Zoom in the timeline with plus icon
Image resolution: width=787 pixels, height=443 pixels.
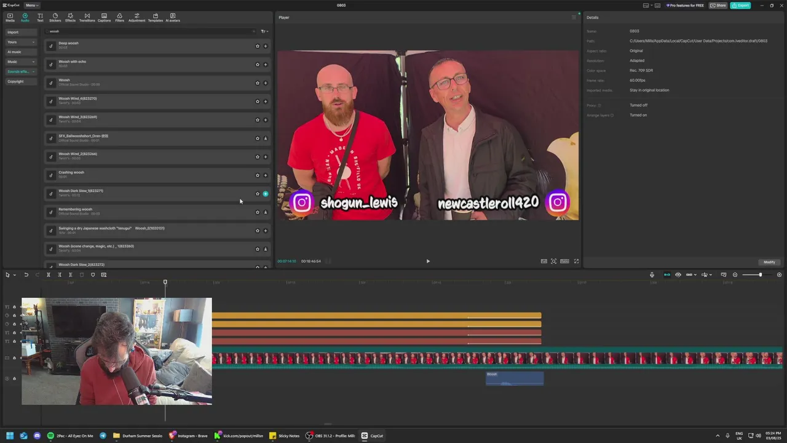[779, 275]
